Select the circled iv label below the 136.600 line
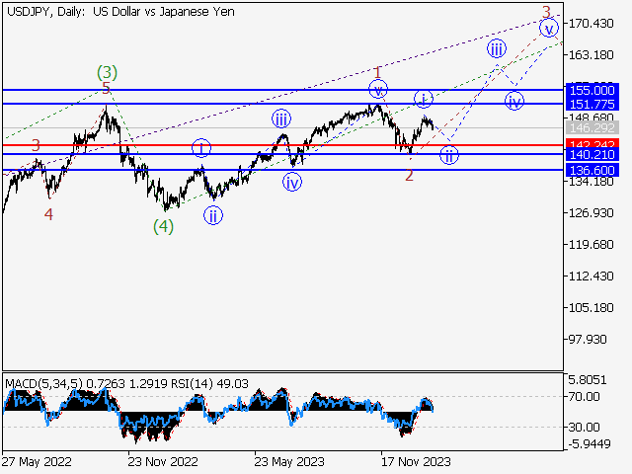 (292, 182)
